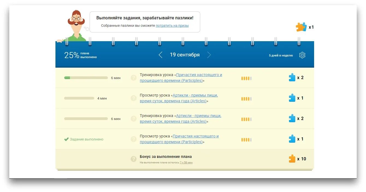Open Articles lesson link in viewing row

[x=179, y=98]
